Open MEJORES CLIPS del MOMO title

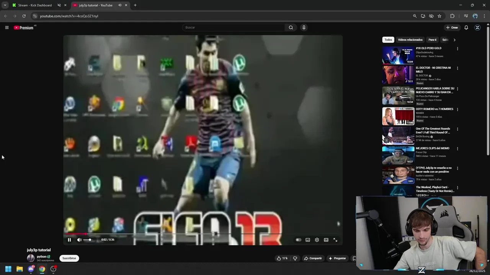click(x=433, y=148)
